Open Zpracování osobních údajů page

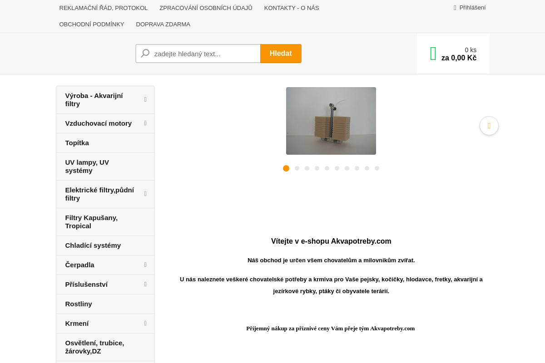[206, 8]
